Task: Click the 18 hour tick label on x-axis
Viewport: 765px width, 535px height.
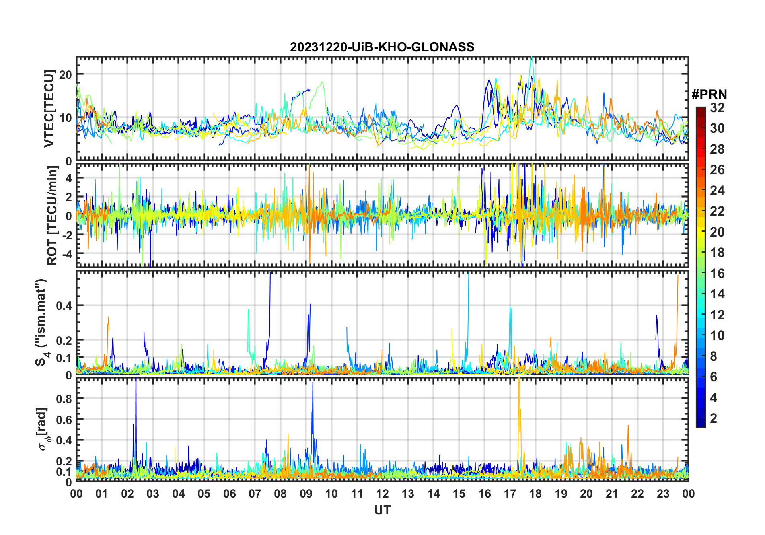Action: [x=535, y=494]
